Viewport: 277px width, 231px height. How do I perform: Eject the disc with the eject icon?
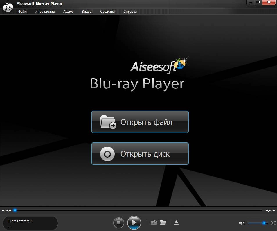(176, 223)
